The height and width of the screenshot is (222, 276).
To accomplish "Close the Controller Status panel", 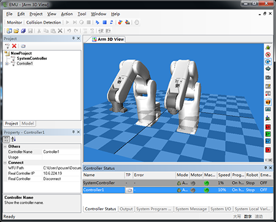I will 270,168.
